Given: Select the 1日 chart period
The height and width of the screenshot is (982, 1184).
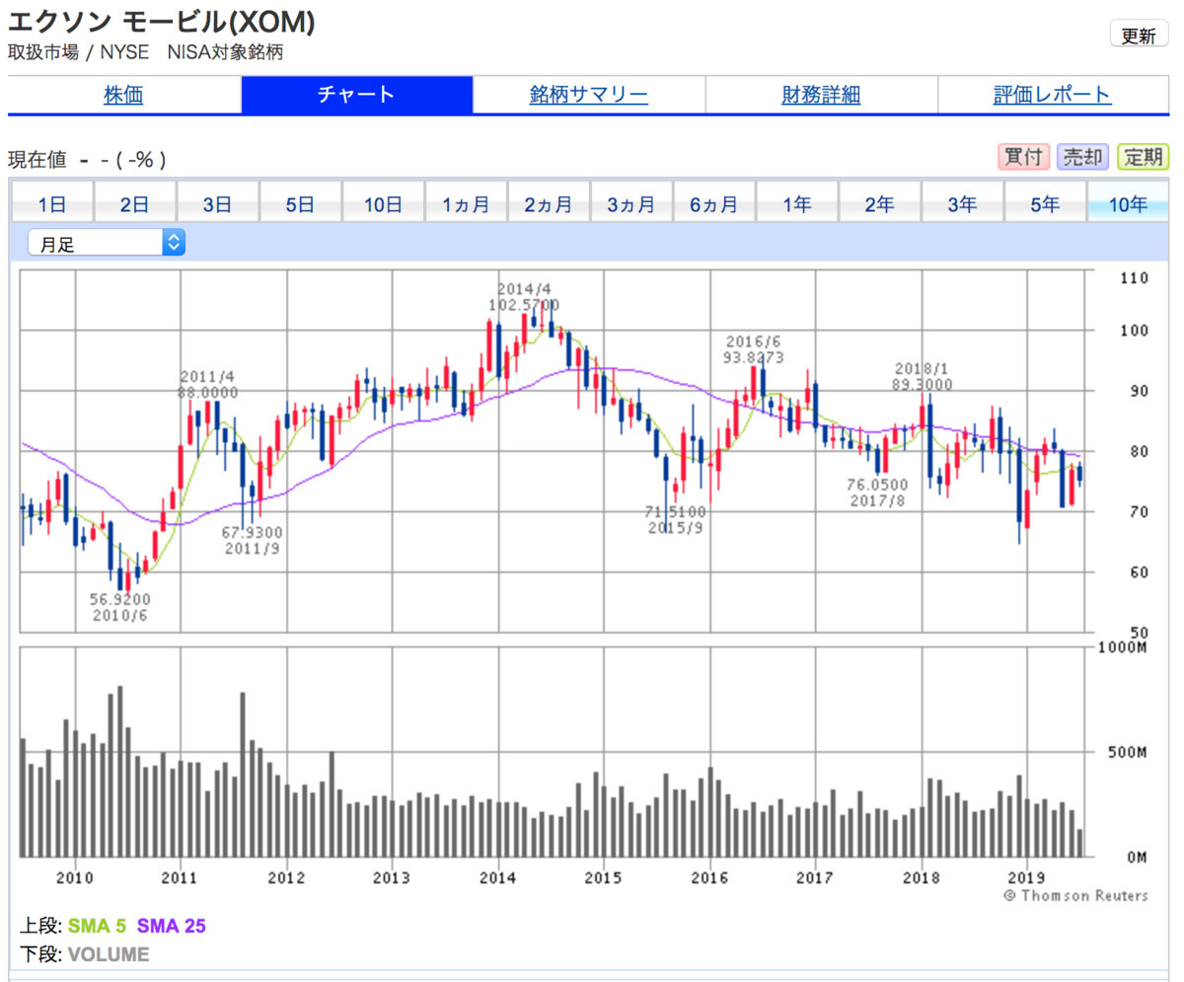Looking at the screenshot, I should (x=52, y=204).
